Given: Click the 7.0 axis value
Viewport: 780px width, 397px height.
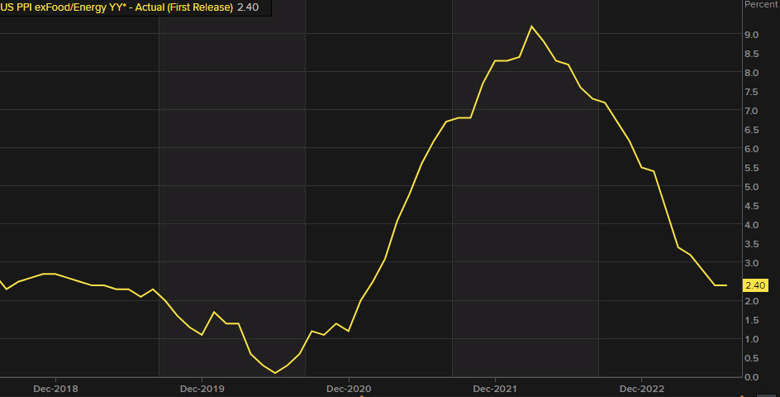Looking at the screenshot, I should [752, 111].
